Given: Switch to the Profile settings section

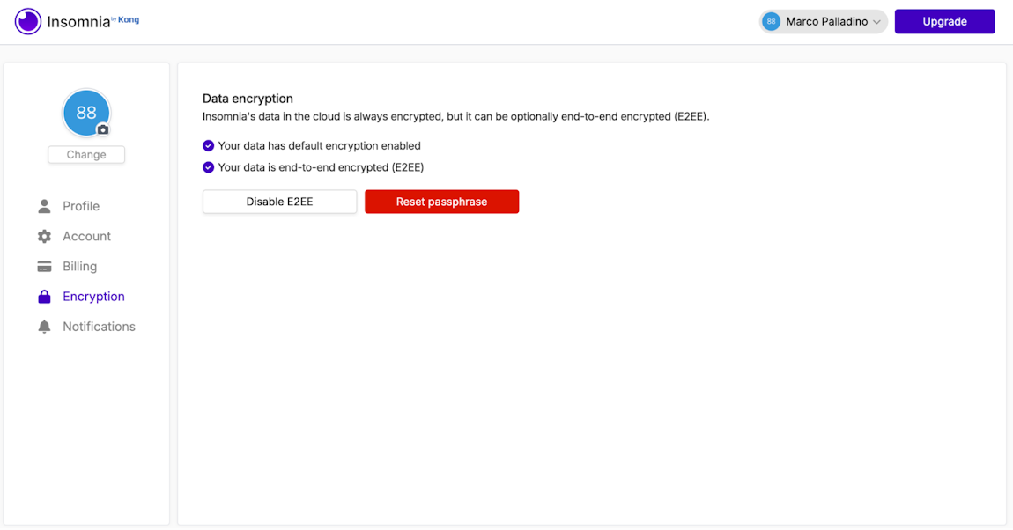Looking at the screenshot, I should pos(80,206).
